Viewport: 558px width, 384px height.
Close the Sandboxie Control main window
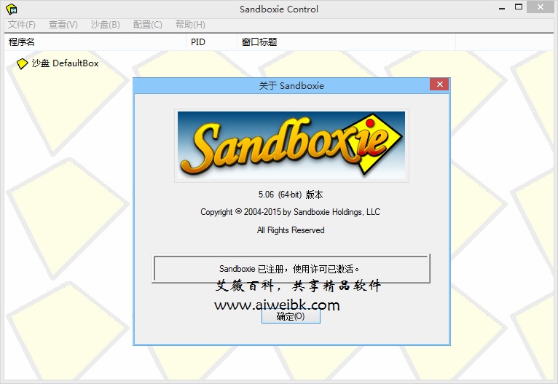[x=541, y=7]
